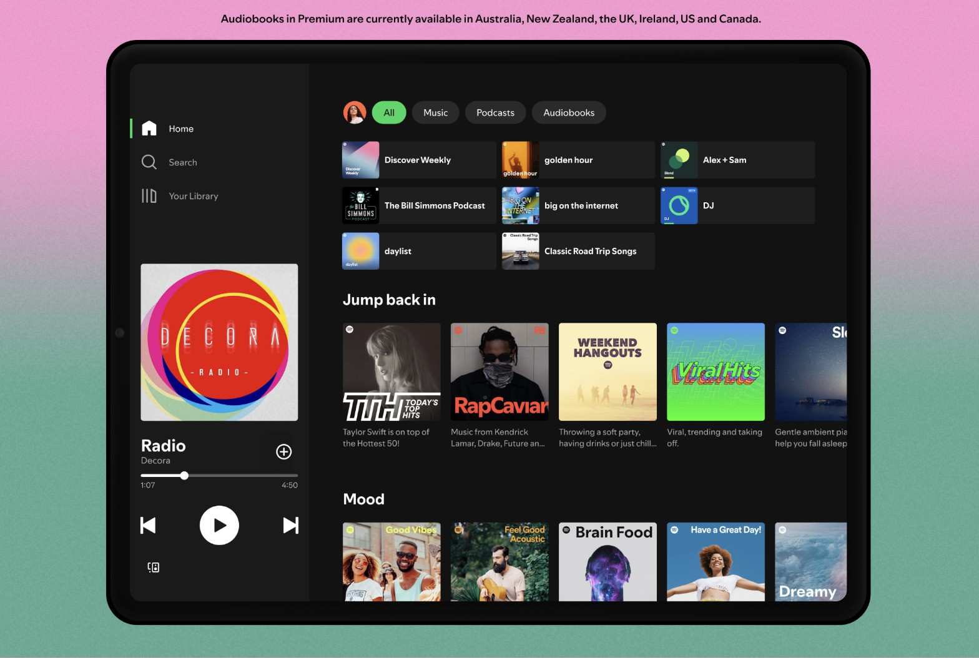Click the 1:07 elapsed time
979x658 pixels.
[148, 485]
